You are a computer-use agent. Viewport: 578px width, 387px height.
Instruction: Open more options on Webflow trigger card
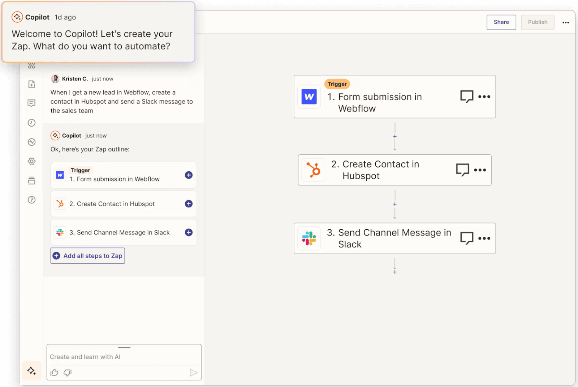(484, 97)
